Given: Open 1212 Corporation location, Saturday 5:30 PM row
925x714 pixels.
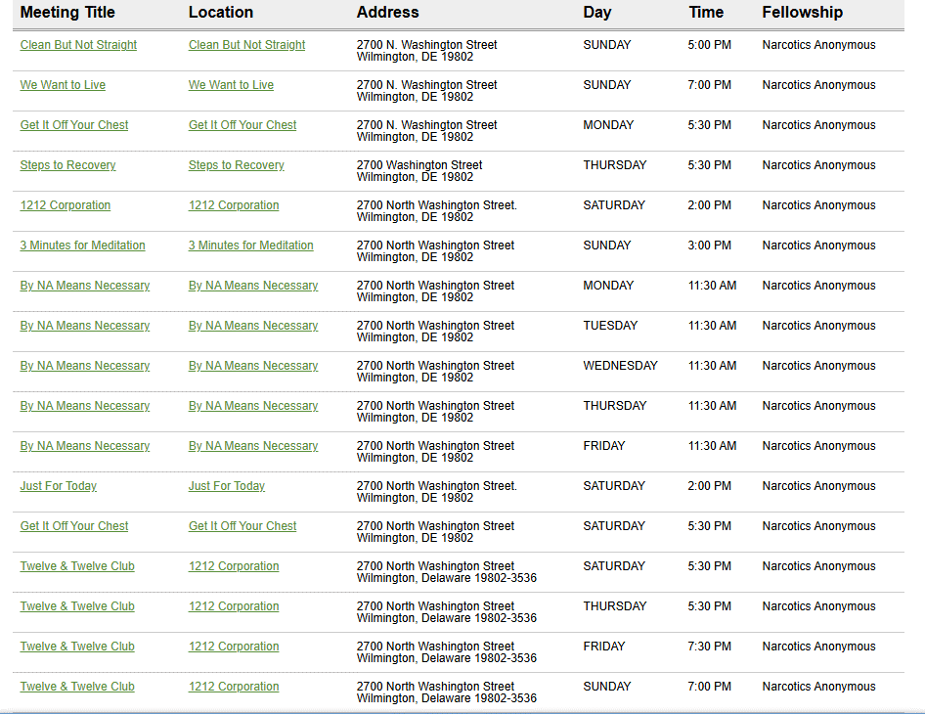Looking at the screenshot, I should (x=234, y=566).
